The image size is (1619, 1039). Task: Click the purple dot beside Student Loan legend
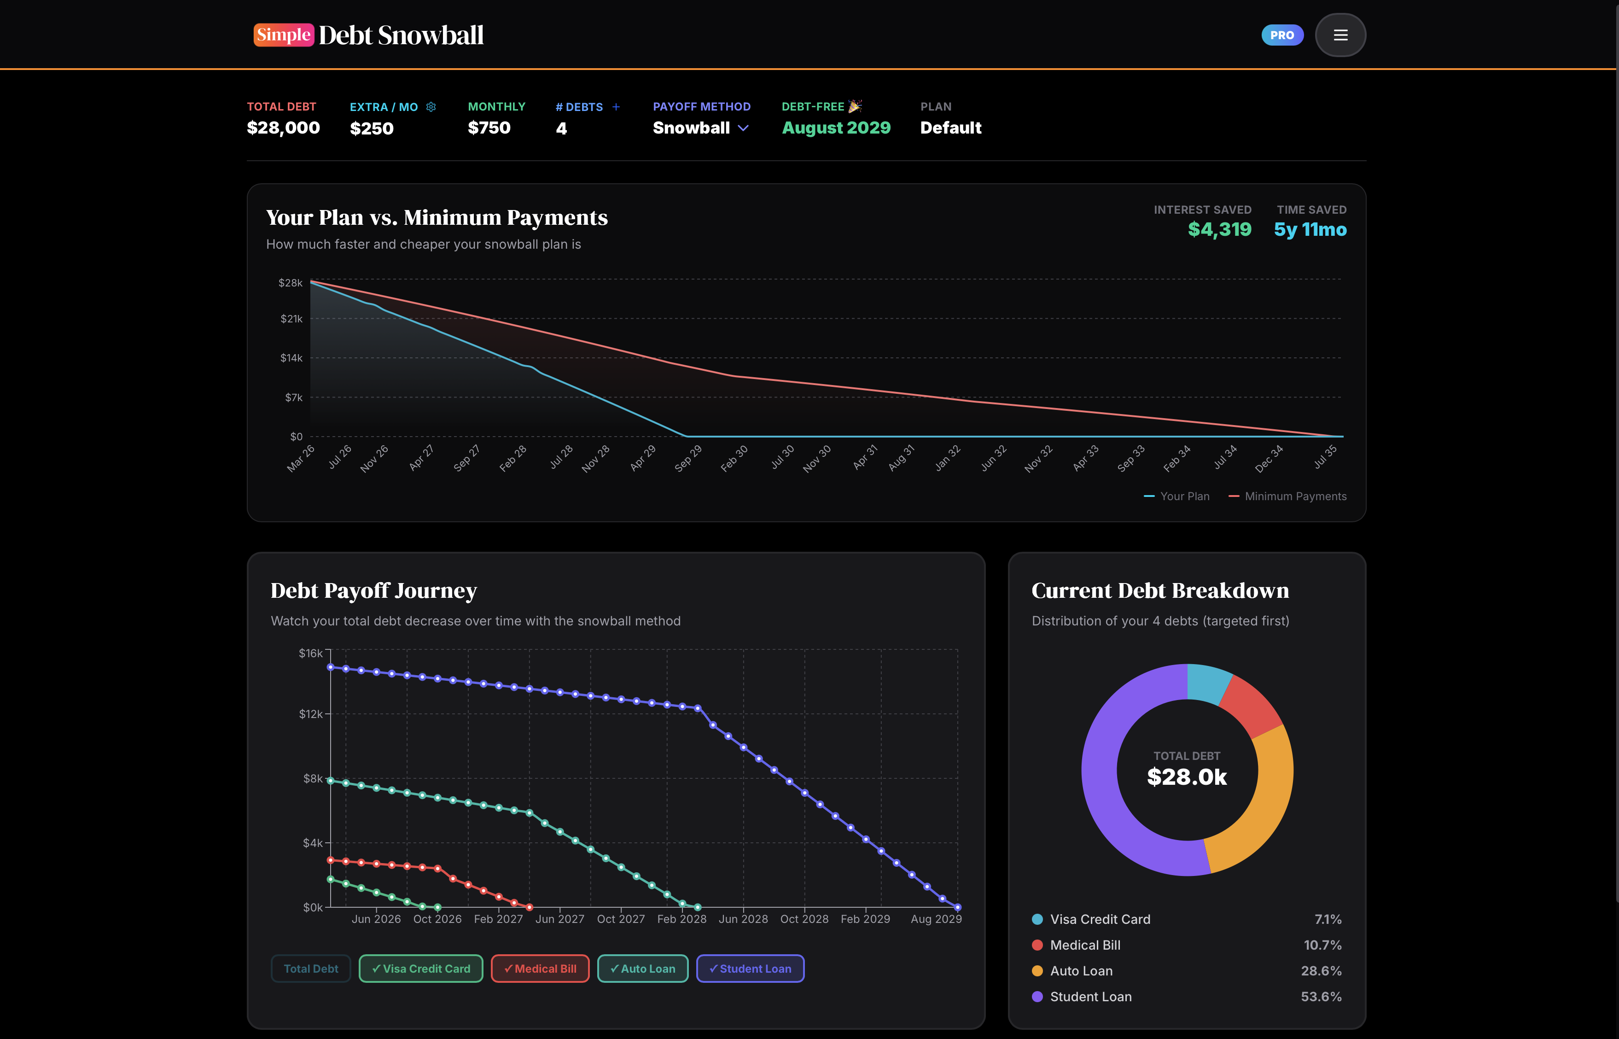[x=1037, y=997]
